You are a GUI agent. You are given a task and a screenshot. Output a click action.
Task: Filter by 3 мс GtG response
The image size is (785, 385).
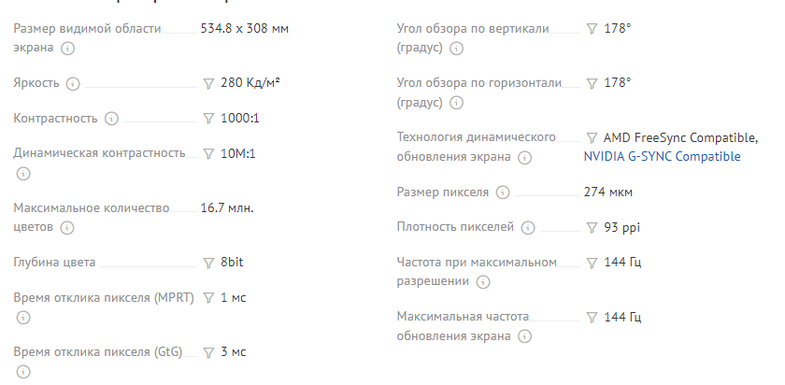click(x=208, y=352)
